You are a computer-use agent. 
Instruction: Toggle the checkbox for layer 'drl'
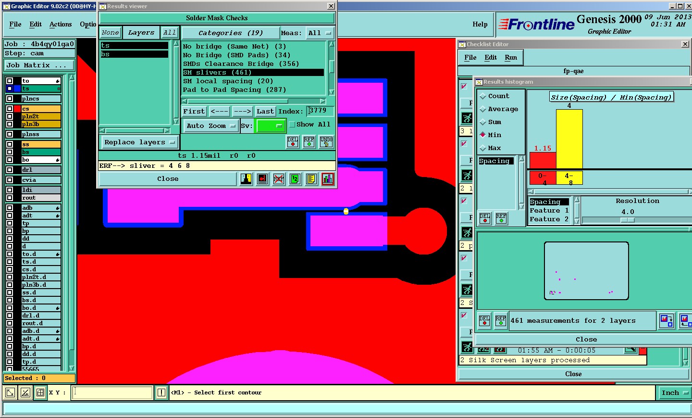[10, 170]
